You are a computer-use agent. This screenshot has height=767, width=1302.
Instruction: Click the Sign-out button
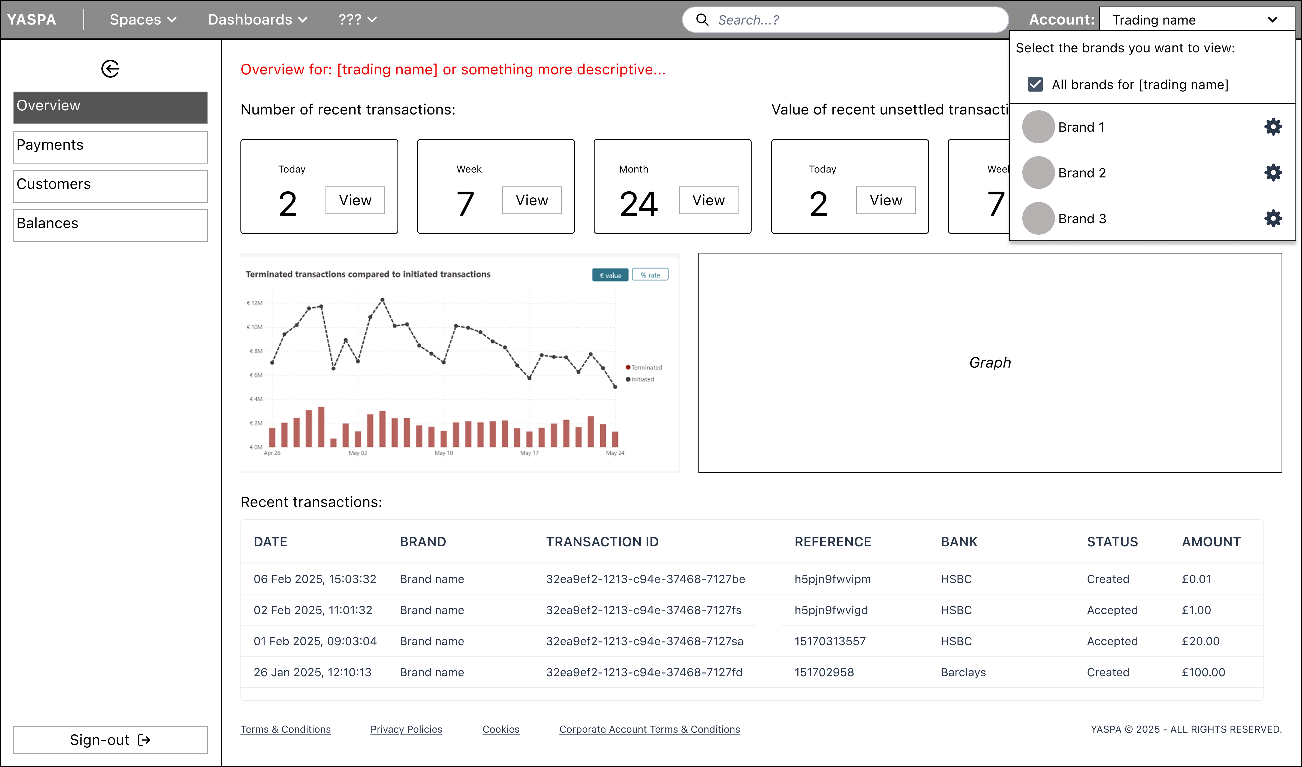pyautogui.click(x=110, y=740)
